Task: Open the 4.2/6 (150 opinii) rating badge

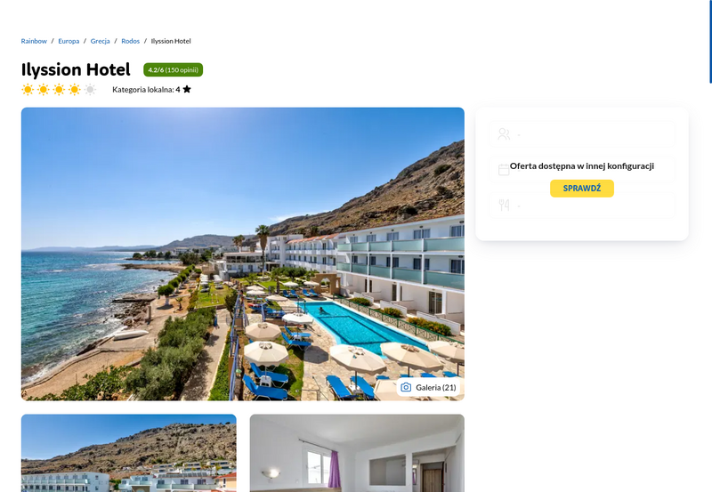Action: click(x=173, y=70)
